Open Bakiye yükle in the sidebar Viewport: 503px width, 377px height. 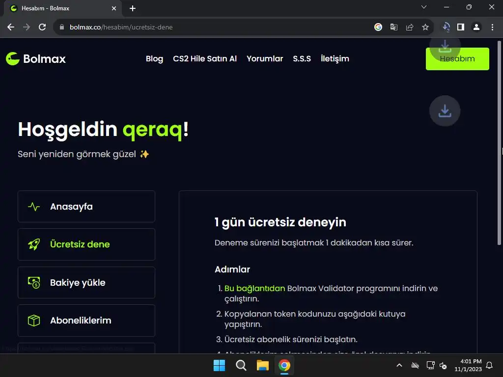pyautogui.click(x=86, y=283)
